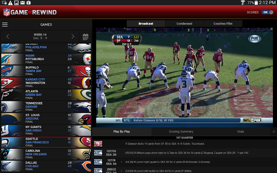
Task: Open the mail notification in status bar
Action: pyautogui.click(x=23, y=3)
